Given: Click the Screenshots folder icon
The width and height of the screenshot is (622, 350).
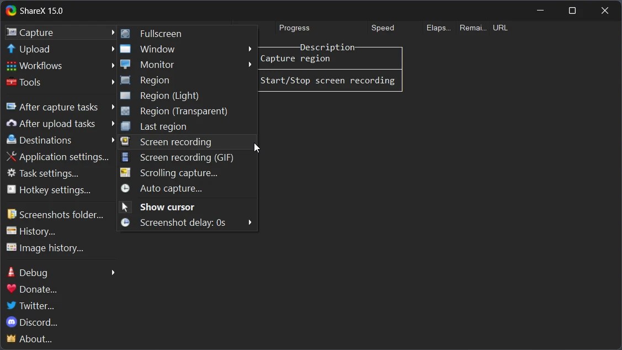Looking at the screenshot, I should pyautogui.click(x=12, y=214).
